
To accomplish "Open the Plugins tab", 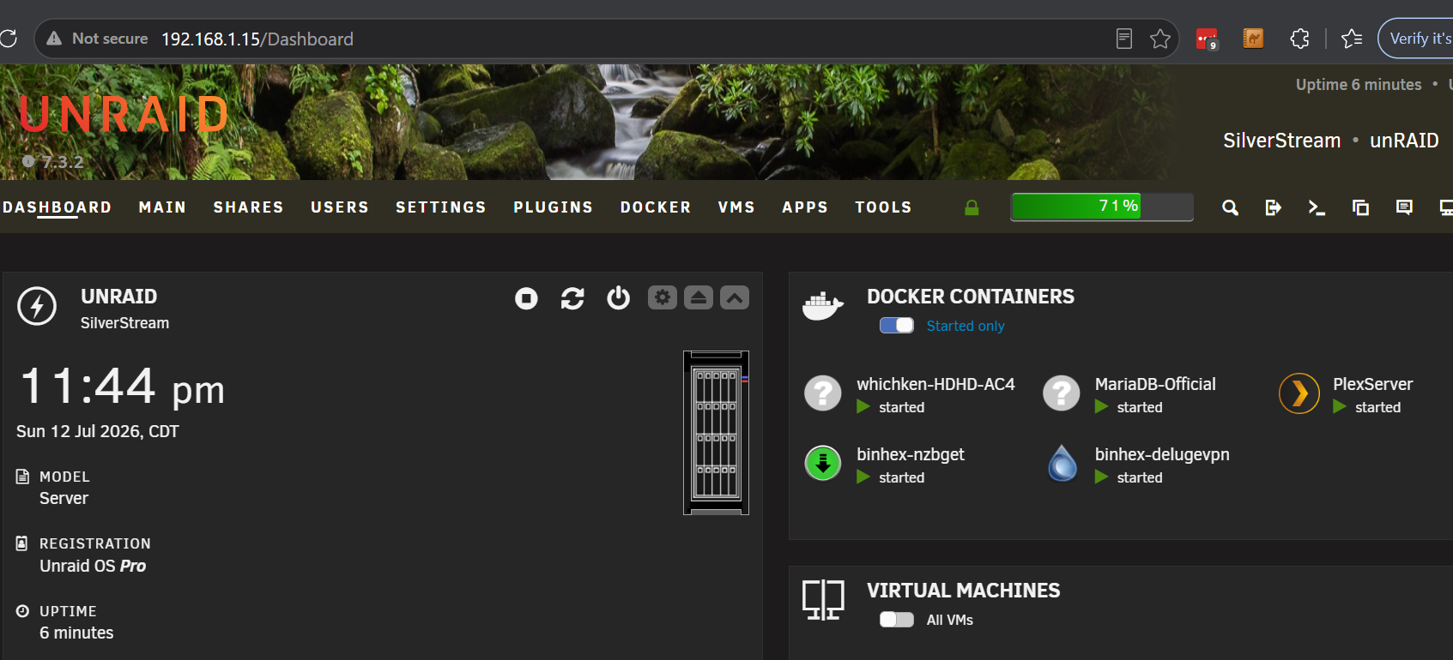I will click(554, 207).
